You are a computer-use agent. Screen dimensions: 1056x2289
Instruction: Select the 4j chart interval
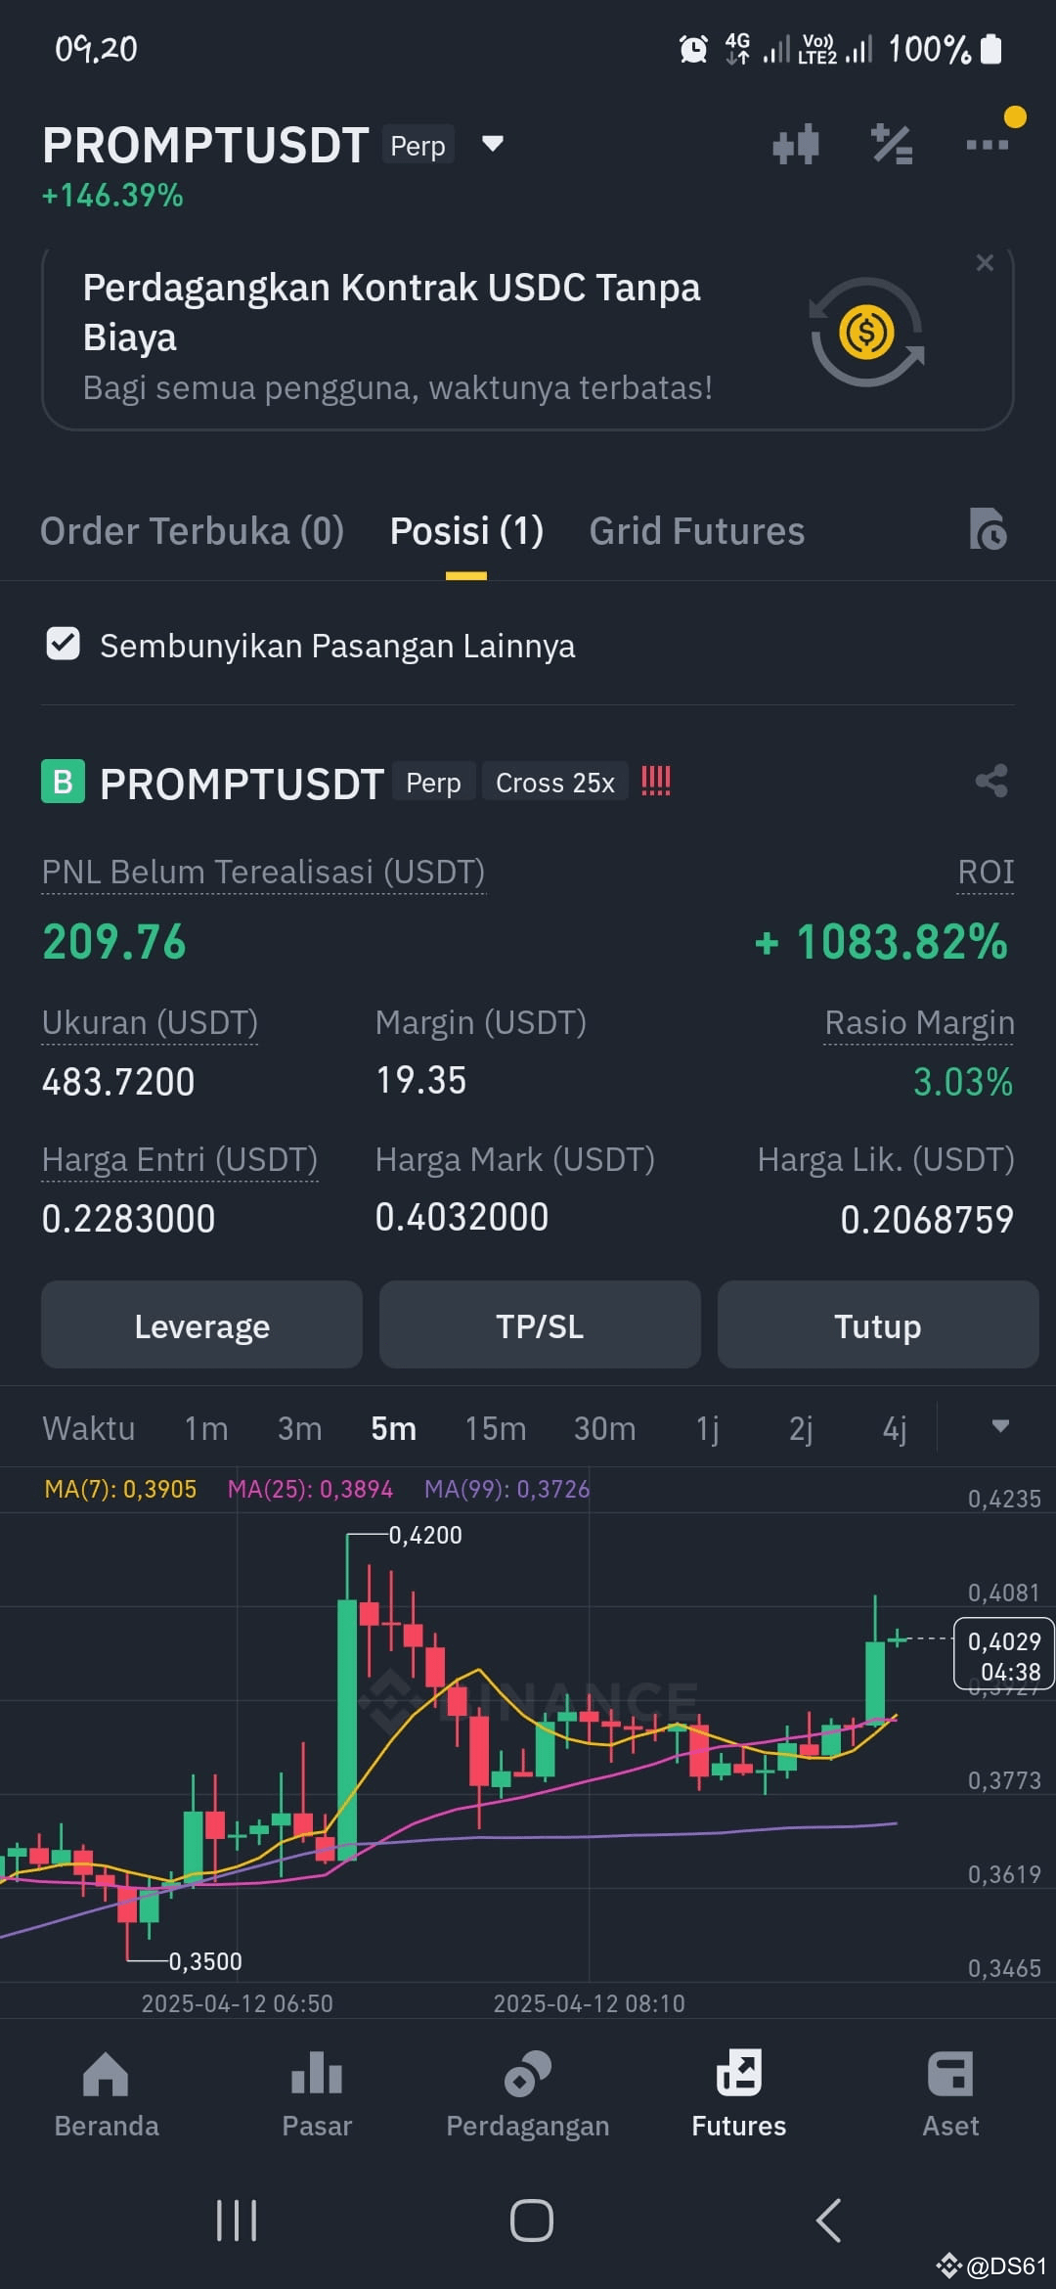point(895,1428)
